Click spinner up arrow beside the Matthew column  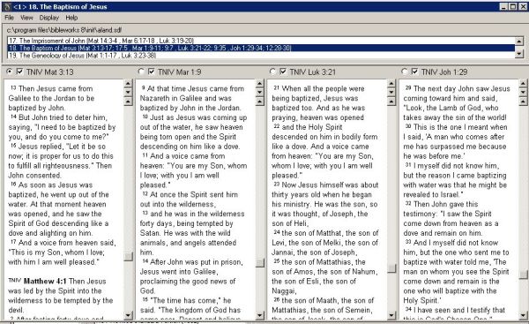tap(128, 84)
